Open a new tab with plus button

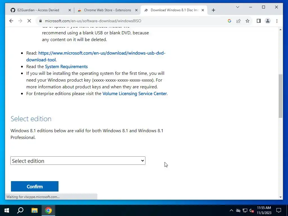click(213, 10)
